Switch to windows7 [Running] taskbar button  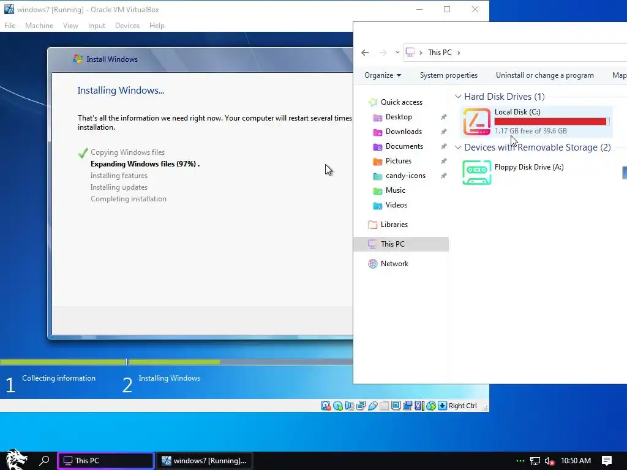coord(204,460)
